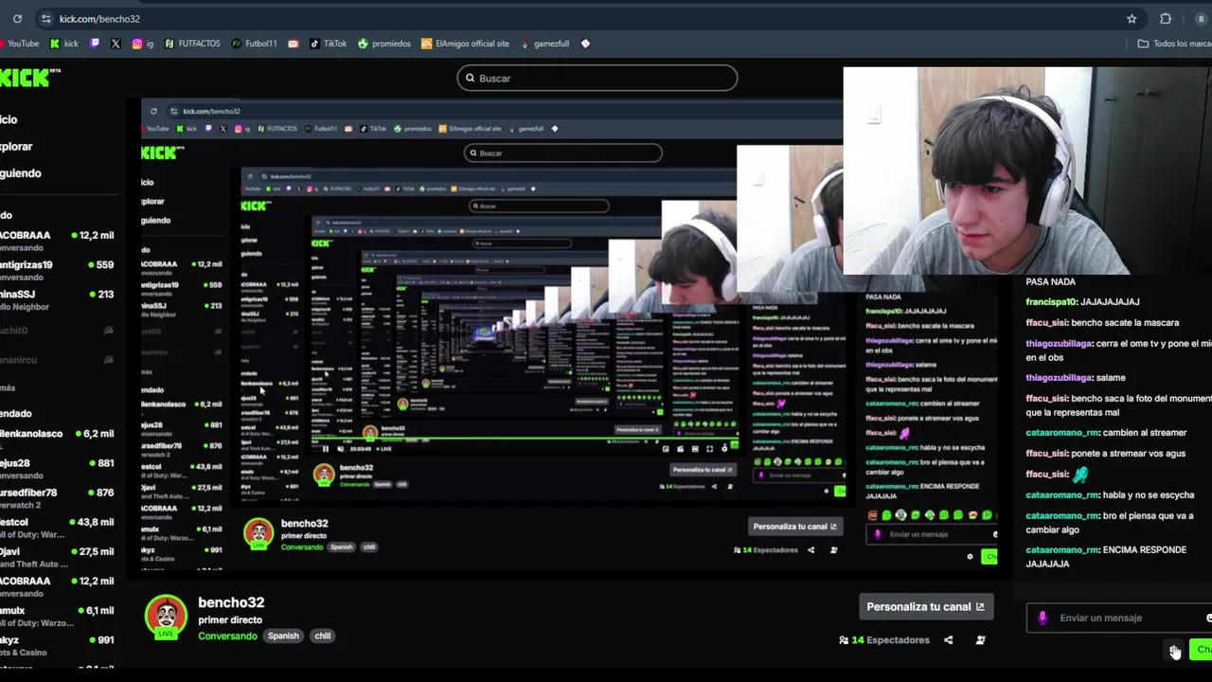Open the ElAmigos official site bookmark
1212x682 pixels.
click(x=466, y=44)
